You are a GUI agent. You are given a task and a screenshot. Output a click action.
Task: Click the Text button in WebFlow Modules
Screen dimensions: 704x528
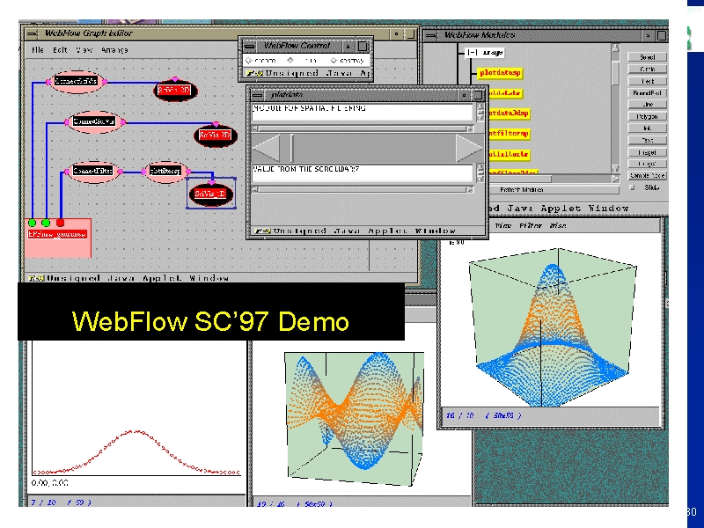click(x=647, y=141)
